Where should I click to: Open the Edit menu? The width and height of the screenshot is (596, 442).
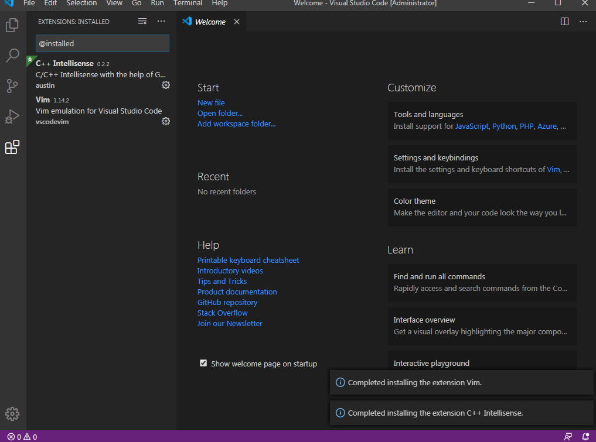click(x=50, y=3)
